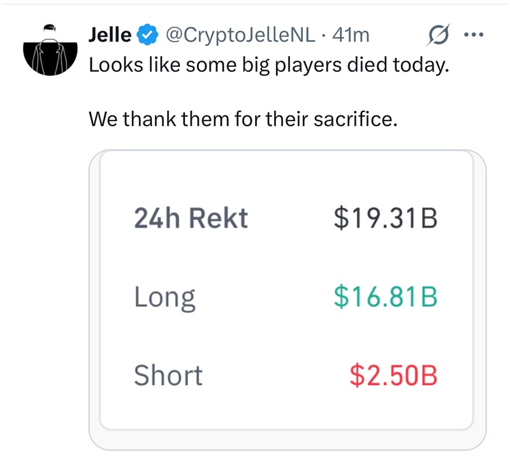Click the "Long" label in the image
Image resolution: width=510 pixels, height=459 pixels.
(x=164, y=298)
